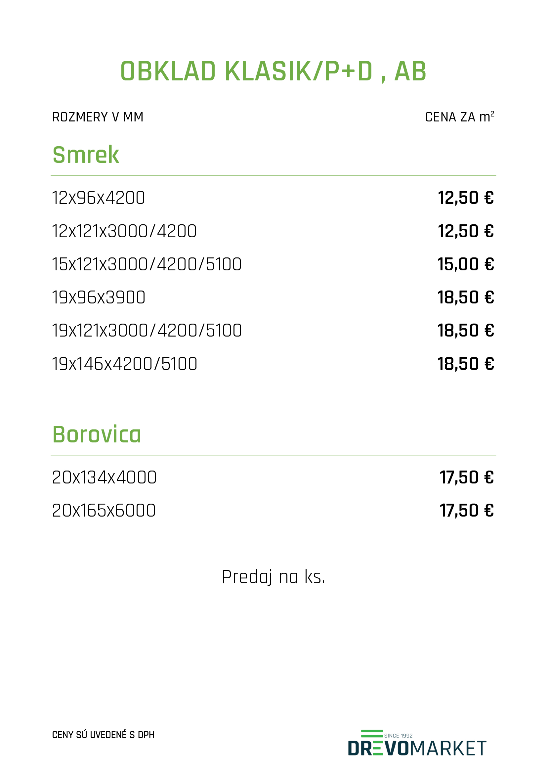Select the title OBKLAD KLASIK/P+D , AB

tap(273, 71)
